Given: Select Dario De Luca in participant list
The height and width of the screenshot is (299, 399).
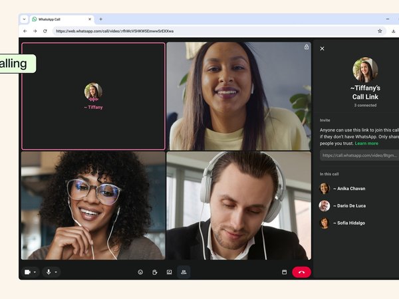Looking at the screenshot, I should click(x=349, y=206).
